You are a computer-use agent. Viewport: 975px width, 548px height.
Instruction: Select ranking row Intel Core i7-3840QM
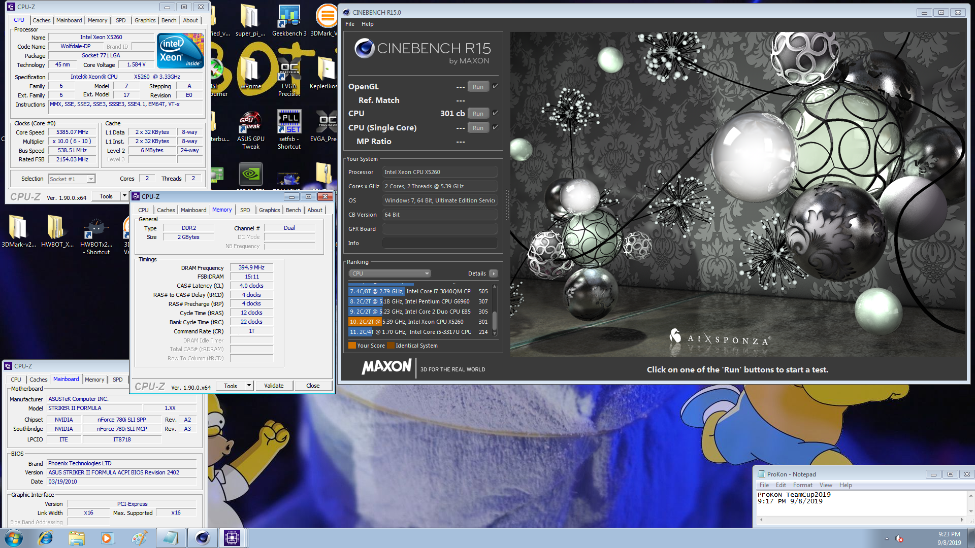[419, 291]
